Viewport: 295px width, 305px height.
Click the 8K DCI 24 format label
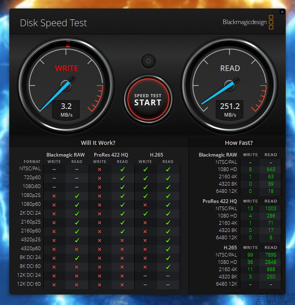pos(30,257)
